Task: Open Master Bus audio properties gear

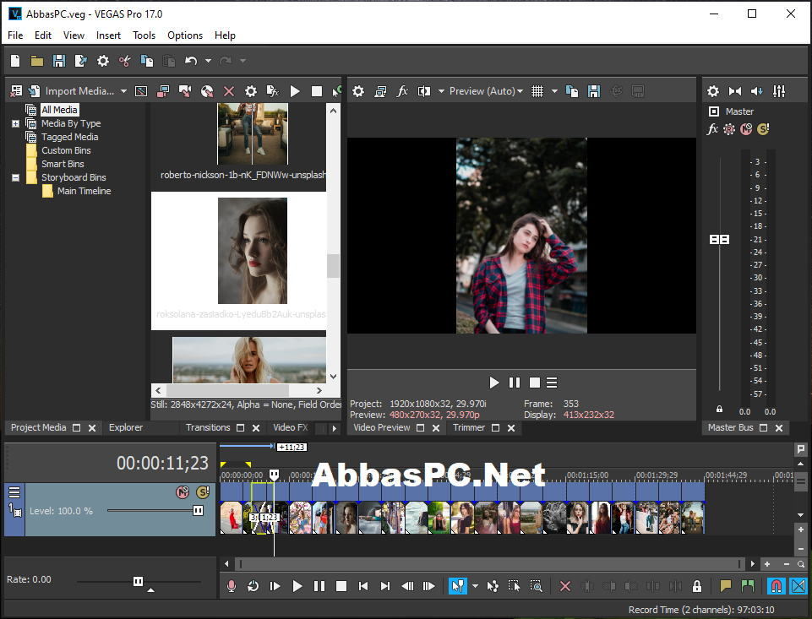Action: (x=713, y=91)
